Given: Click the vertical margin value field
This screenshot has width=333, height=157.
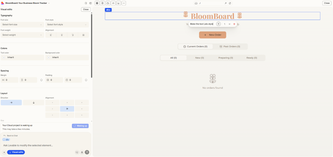Looking at the screenshot, I should pos(28,80).
